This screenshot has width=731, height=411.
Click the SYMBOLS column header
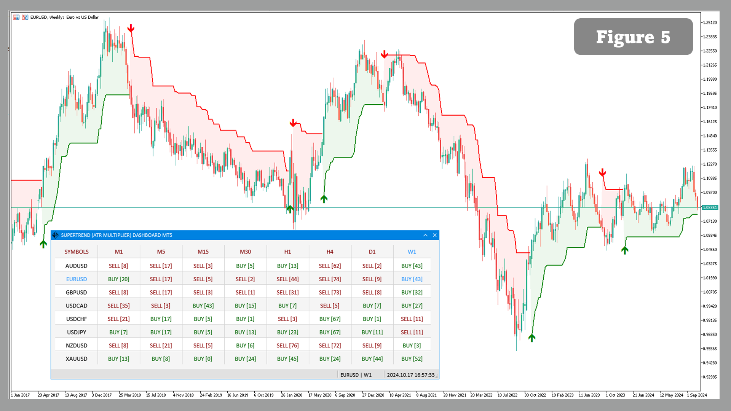pyautogui.click(x=77, y=252)
